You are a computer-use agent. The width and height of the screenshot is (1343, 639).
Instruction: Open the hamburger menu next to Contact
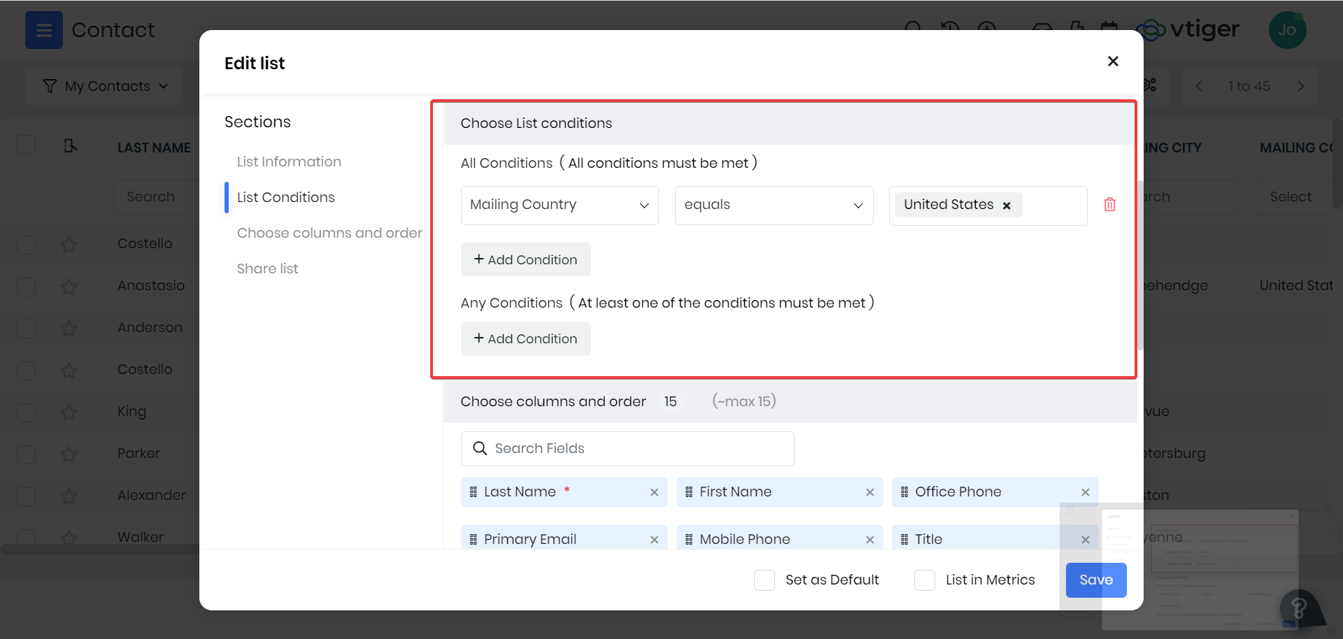pos(43,30)
